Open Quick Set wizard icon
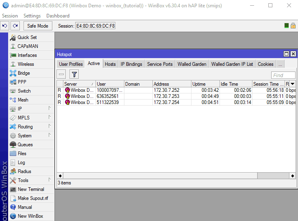The width and height of the screenshot is (298, 221). pyautogui.click(x=13, y=37)
